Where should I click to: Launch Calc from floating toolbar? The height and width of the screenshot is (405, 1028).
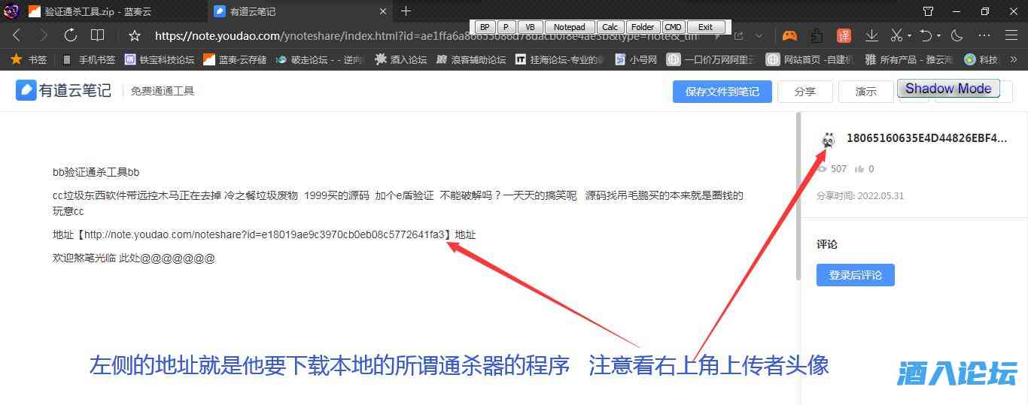[610, 27]
